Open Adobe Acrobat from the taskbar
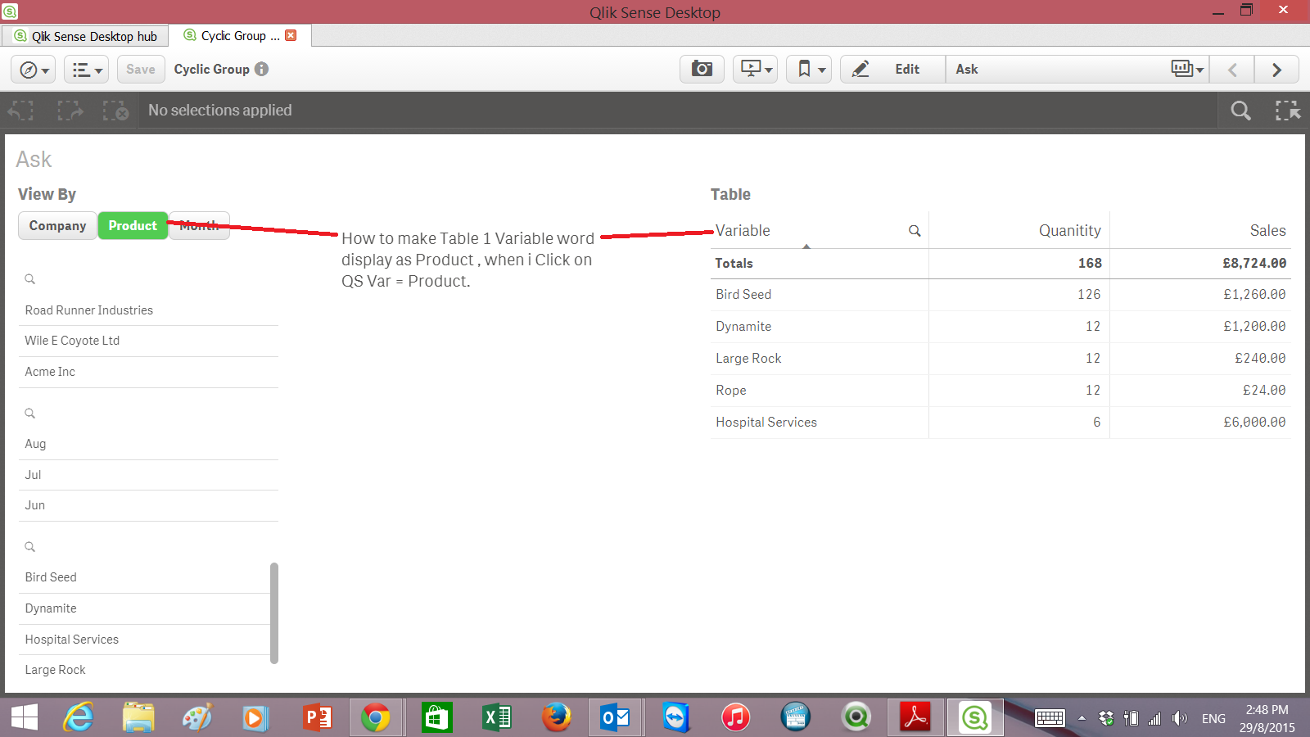This screenshot has width=1310, height=737. 915,718
